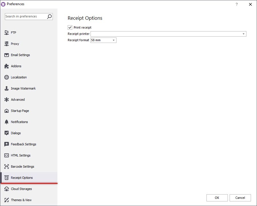Click OK to save preferences
Screen dimensions: 257x206
click(217, 198)
